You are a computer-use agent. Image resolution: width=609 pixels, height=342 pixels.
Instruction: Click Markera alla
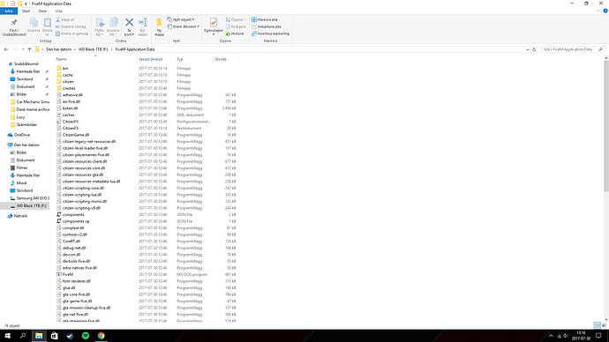265,19
